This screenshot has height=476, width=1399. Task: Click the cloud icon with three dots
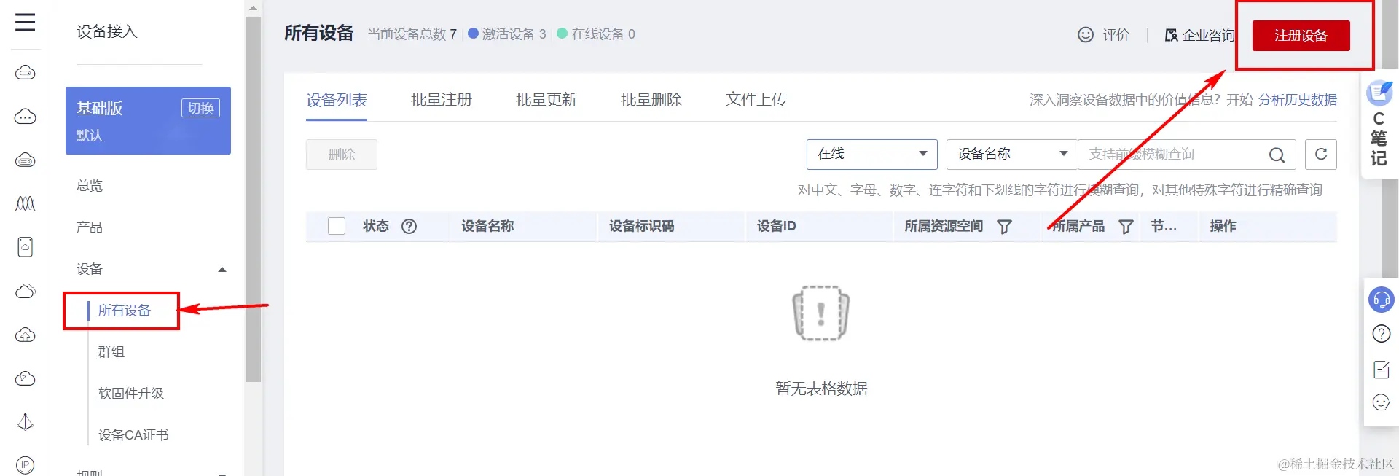click(x=26, y=117)
